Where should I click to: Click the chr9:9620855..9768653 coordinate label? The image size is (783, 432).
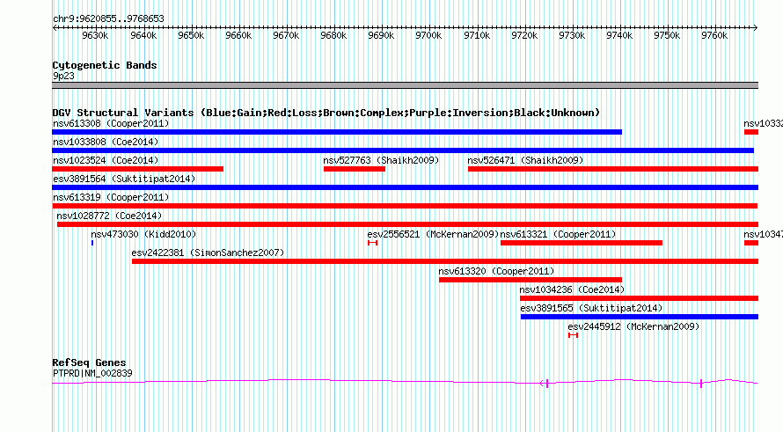click(108, 19)
